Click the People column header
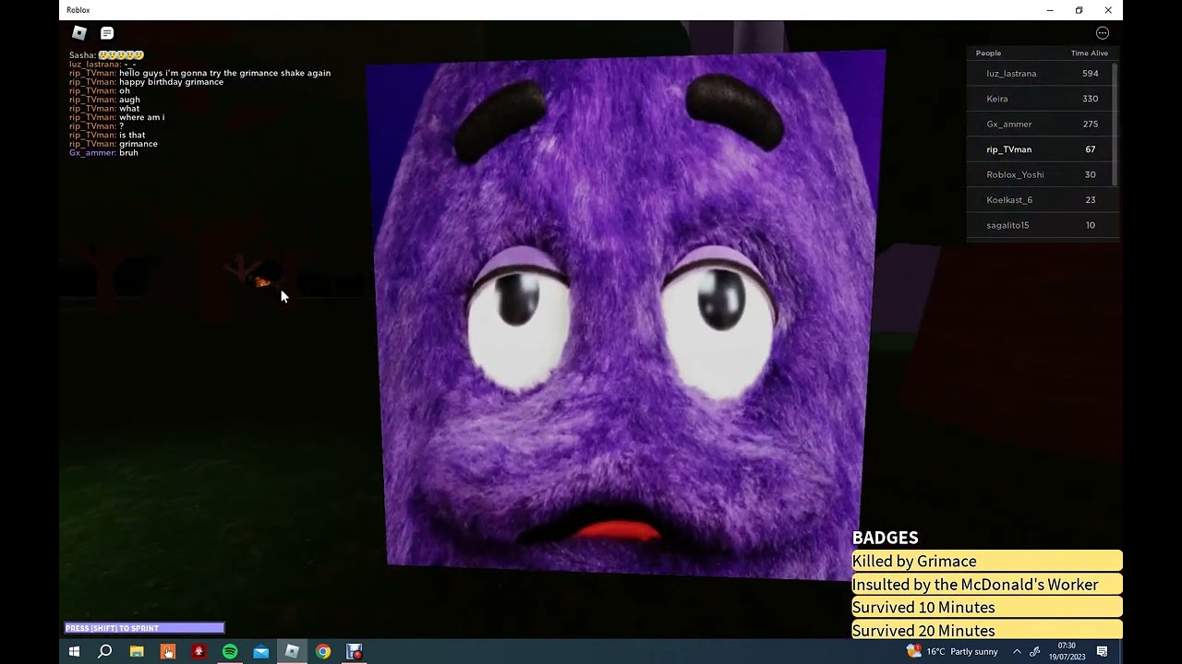This screenshot has height=664, width=1182. coord(988,53)
